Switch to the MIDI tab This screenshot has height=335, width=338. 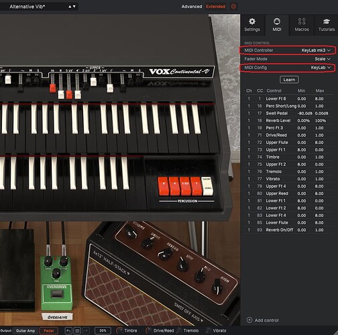point(277,25)
